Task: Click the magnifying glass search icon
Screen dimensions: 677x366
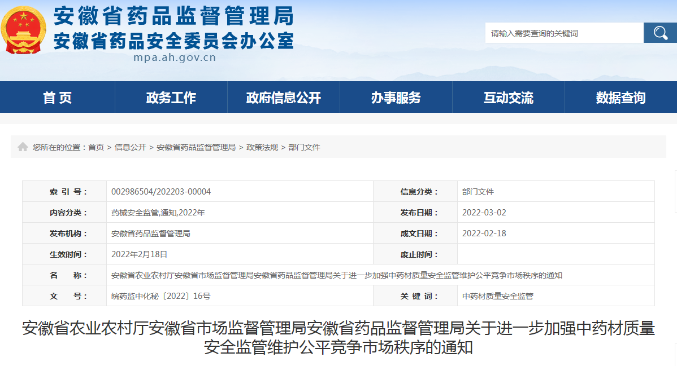Action: 660,33
